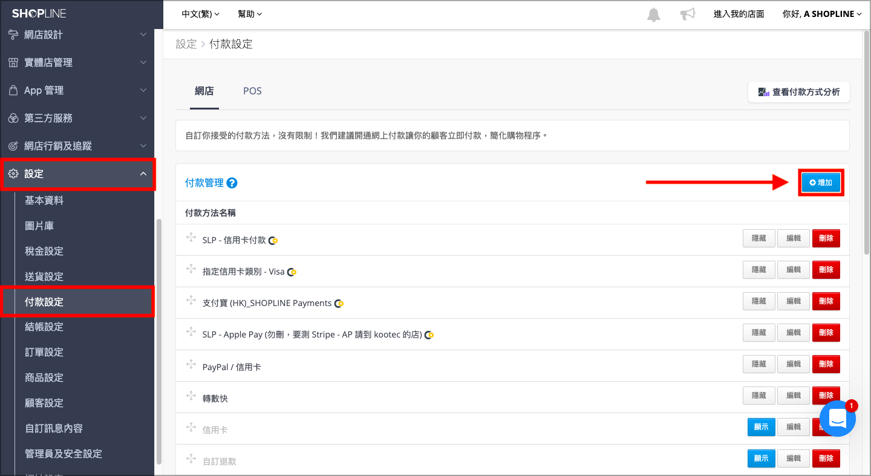The image size is (871, 476).
Task: Click the 設定 gear icon
Action: coord(13,174)
